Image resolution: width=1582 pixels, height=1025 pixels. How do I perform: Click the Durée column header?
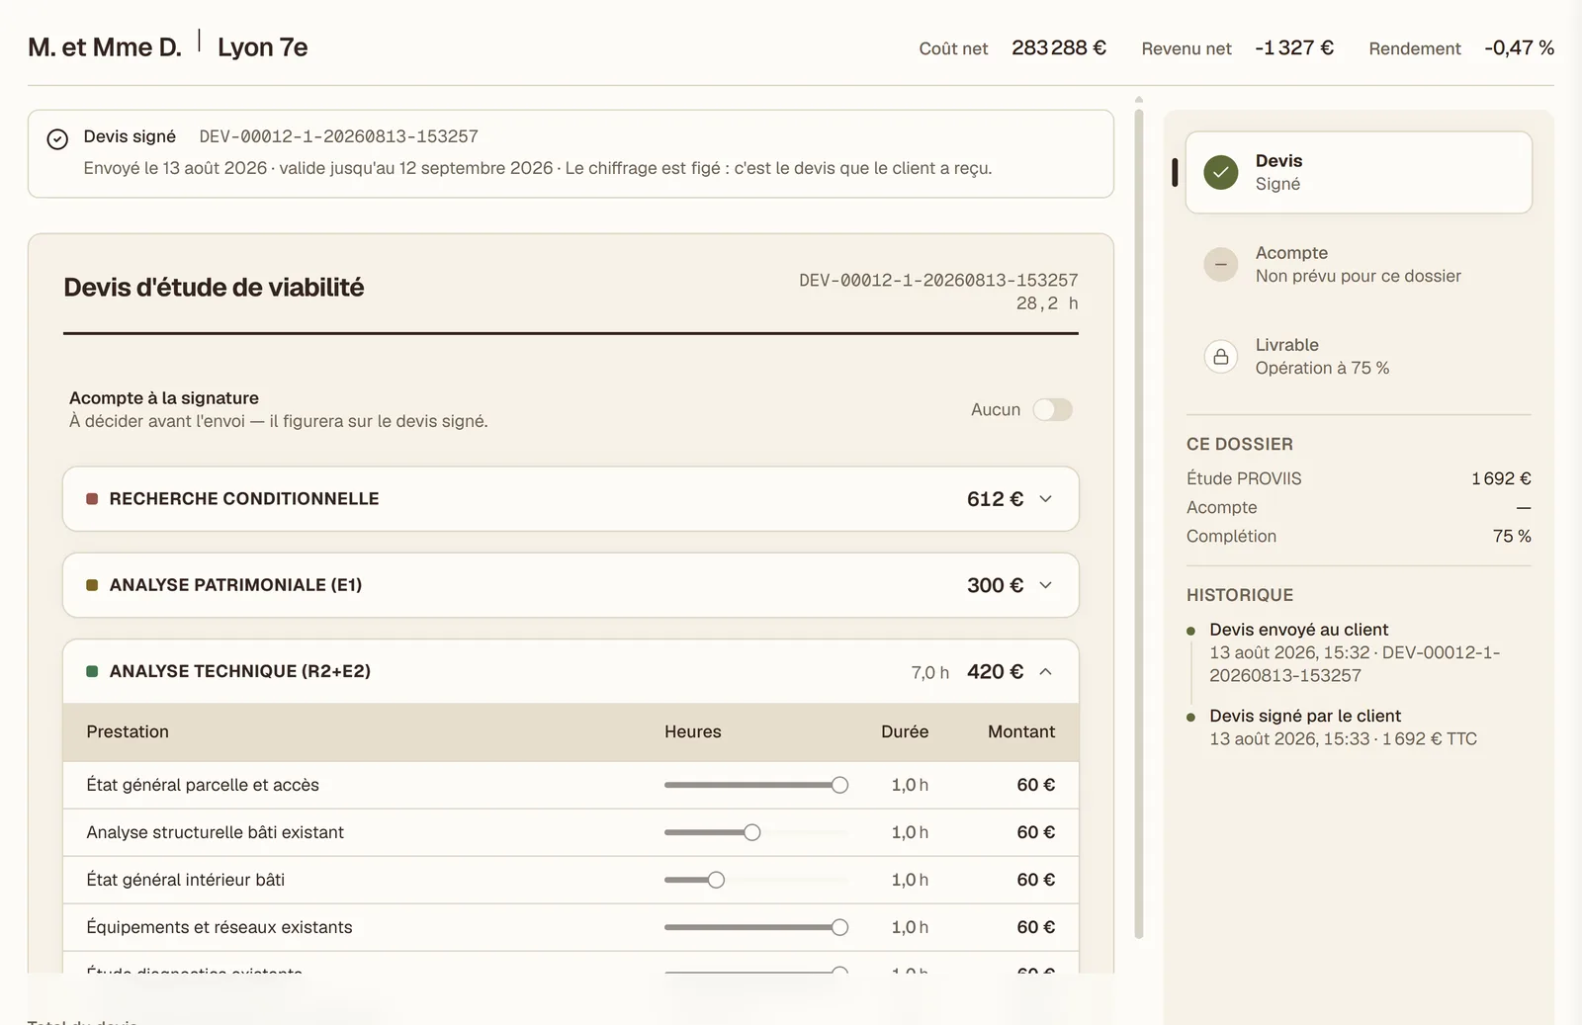(905, 731)
